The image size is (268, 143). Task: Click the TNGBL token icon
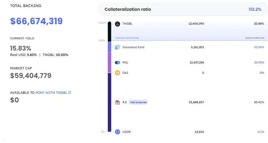tap(117, 24)
